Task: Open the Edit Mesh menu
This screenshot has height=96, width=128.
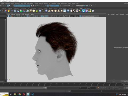Action: coord(17,3)
